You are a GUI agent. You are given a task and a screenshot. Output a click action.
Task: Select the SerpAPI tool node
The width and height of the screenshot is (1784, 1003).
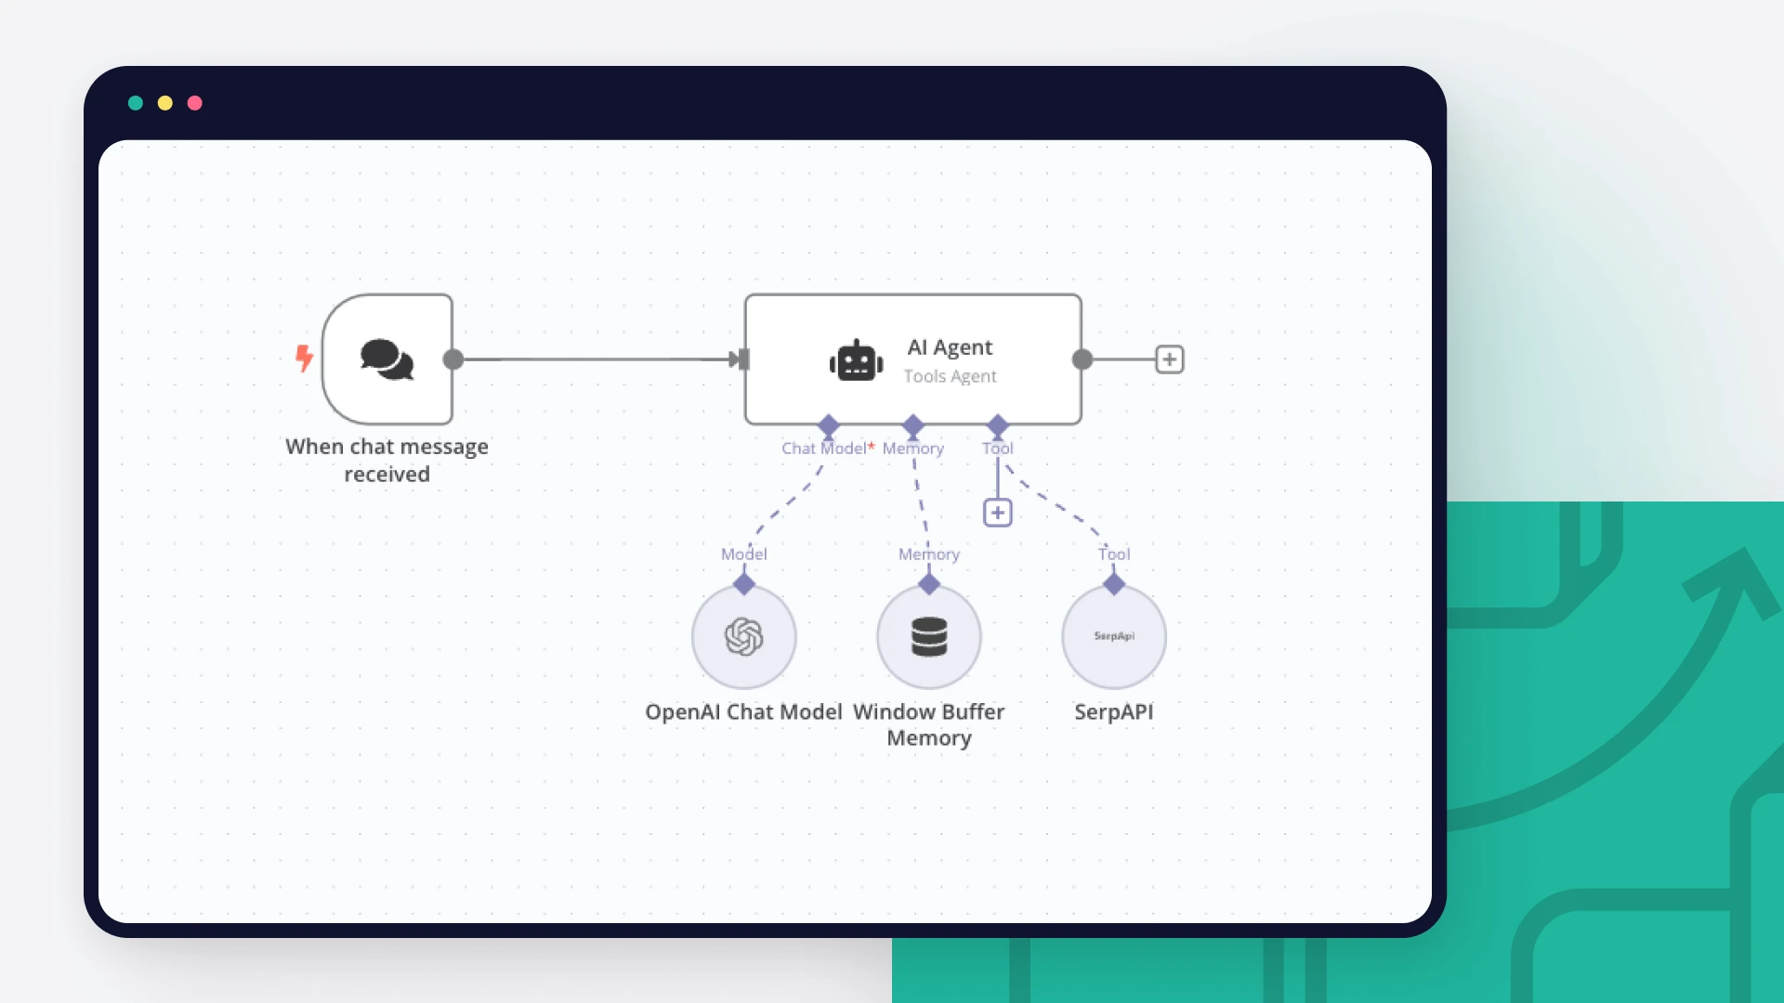(1113, 637)
